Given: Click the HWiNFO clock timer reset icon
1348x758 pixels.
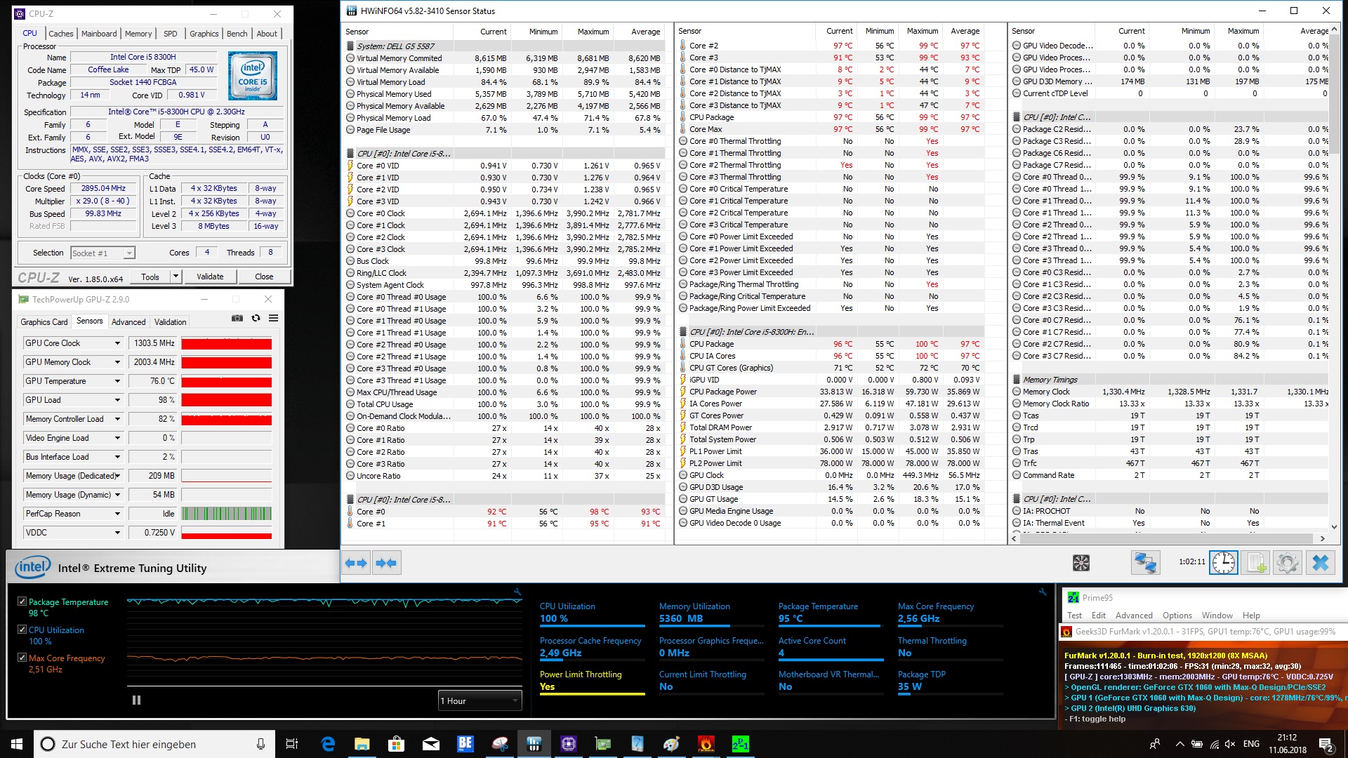Looking at the screenshot, I should 1223,562.
